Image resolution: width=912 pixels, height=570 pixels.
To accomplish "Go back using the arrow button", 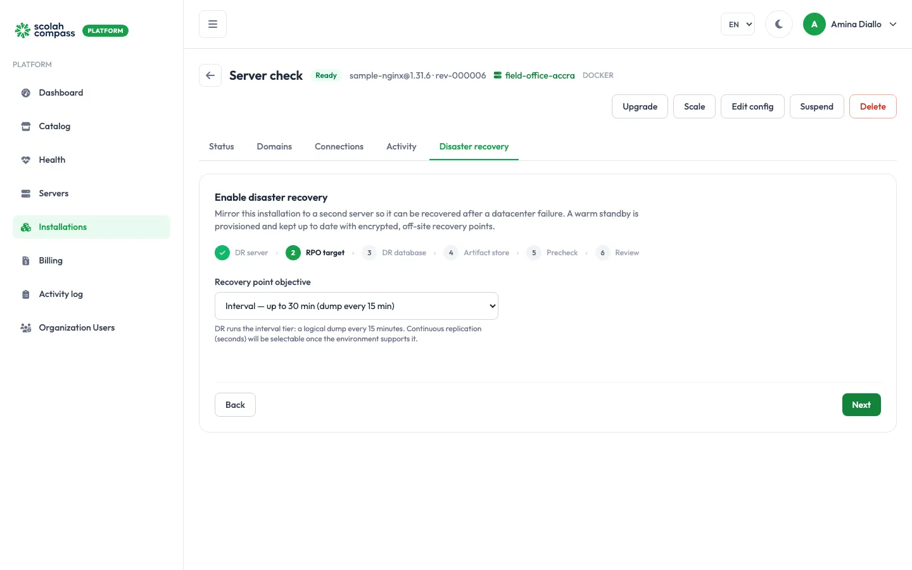I will click(x=210, y=75).
